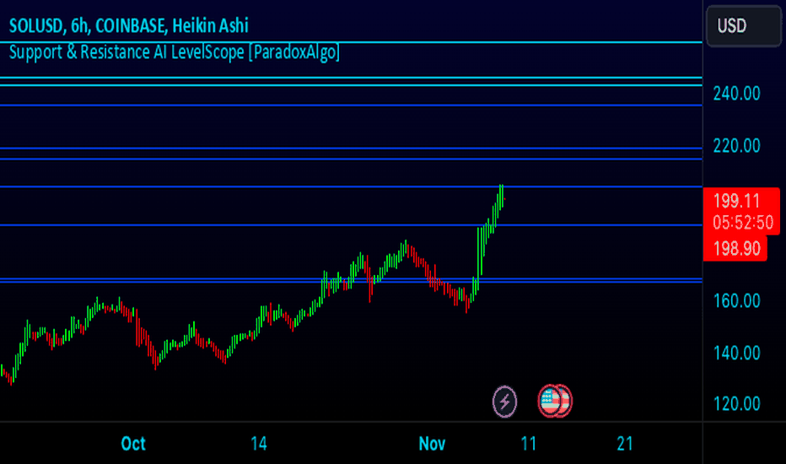This screenshot has height=464, width=786.
Task: Click the Oct time axis label
Action: click(133, 444)
